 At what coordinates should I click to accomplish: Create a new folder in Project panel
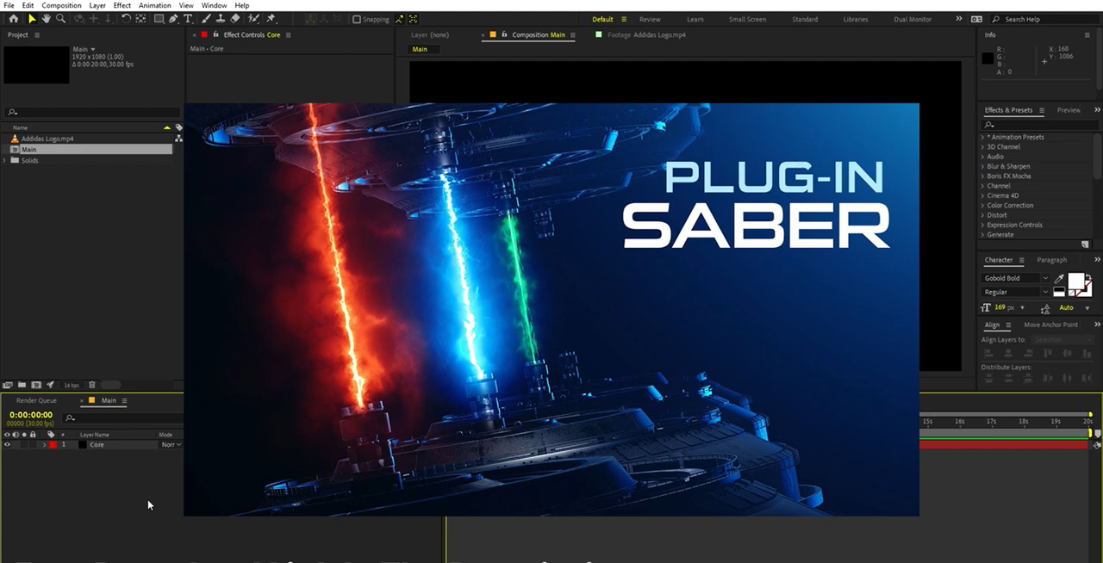point(22,385)
